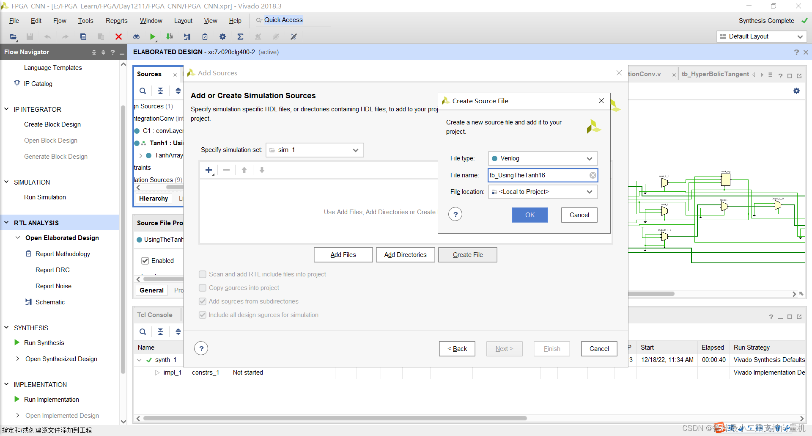
Task: Move file up arrow in Add Sources
Action: tap(244, 170)
